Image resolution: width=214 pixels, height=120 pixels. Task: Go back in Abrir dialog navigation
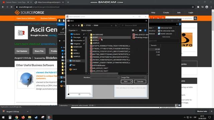pyautogui.click(x=69, y=25)
